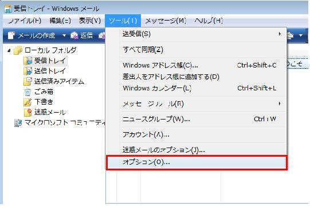Click the 送信トレイ outbox icon
310x207 pixels.
28,71
